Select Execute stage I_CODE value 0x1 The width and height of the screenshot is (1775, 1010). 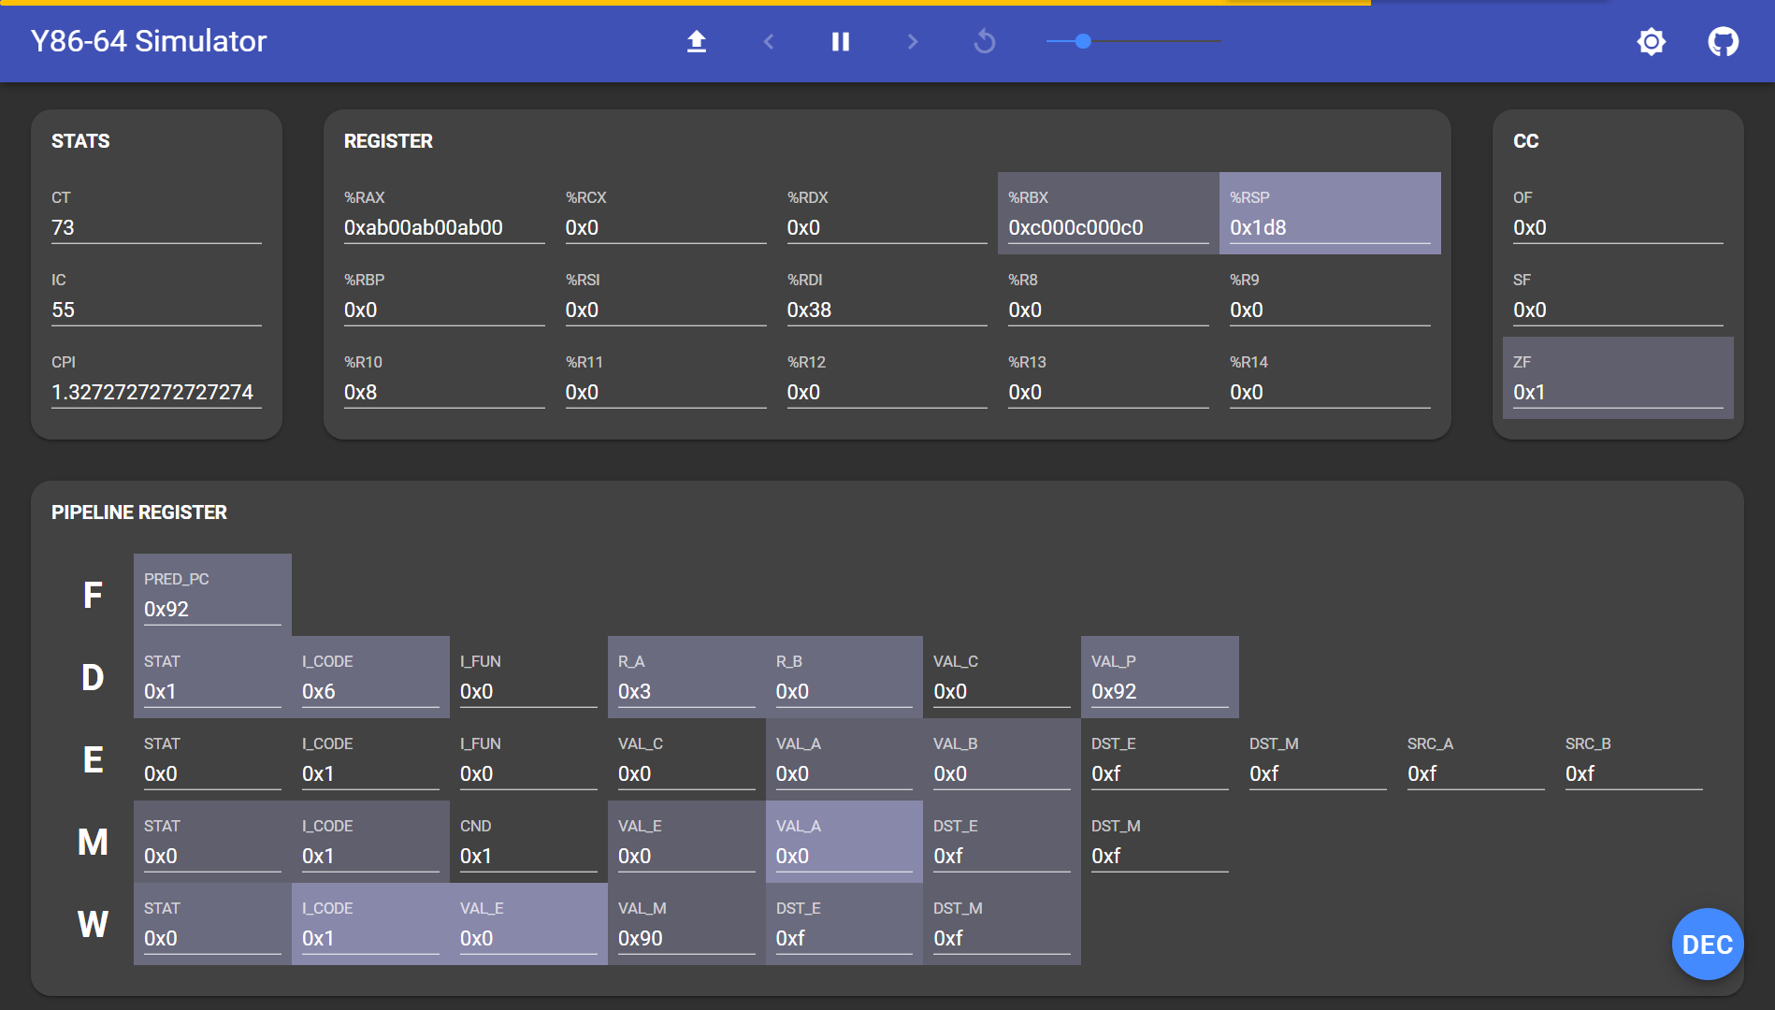coord(370,774)
